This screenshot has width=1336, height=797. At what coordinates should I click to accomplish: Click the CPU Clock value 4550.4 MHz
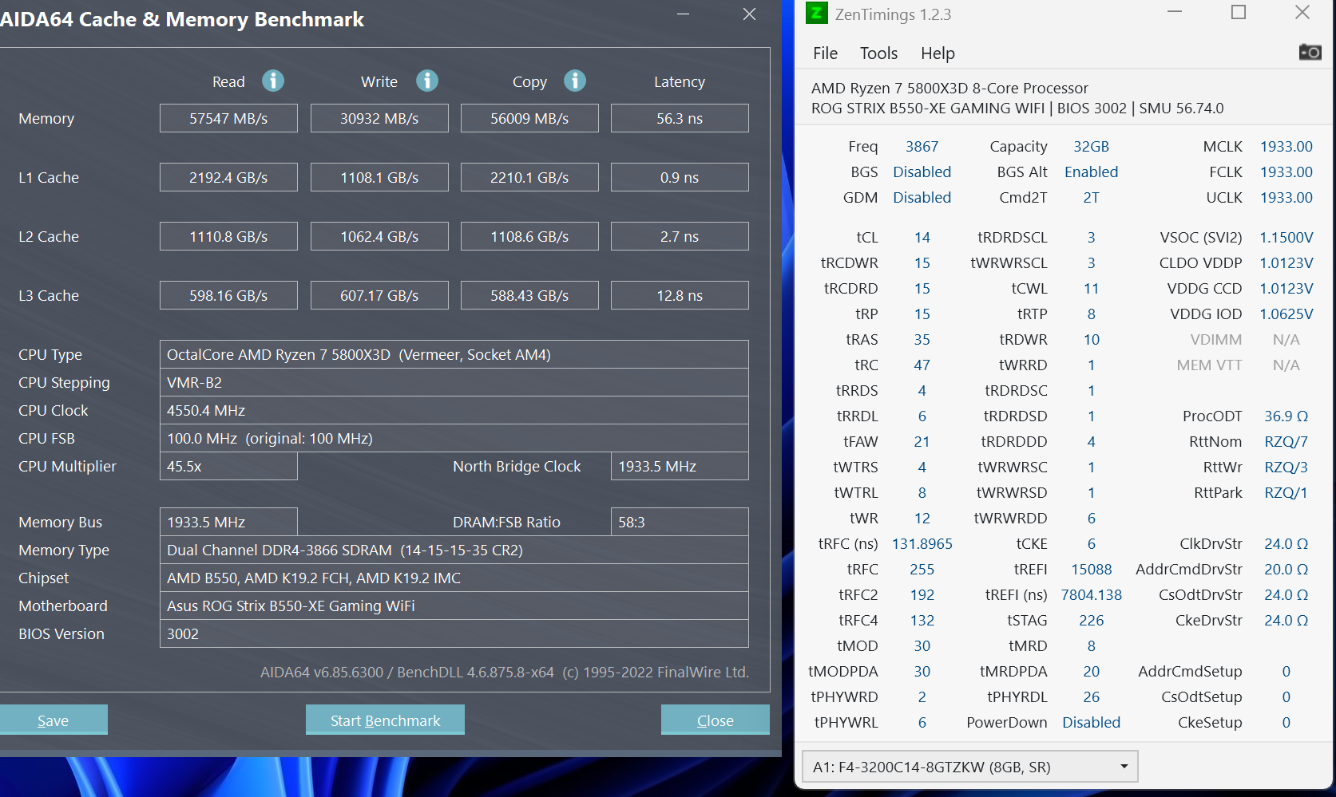click(x=454, y=410)
